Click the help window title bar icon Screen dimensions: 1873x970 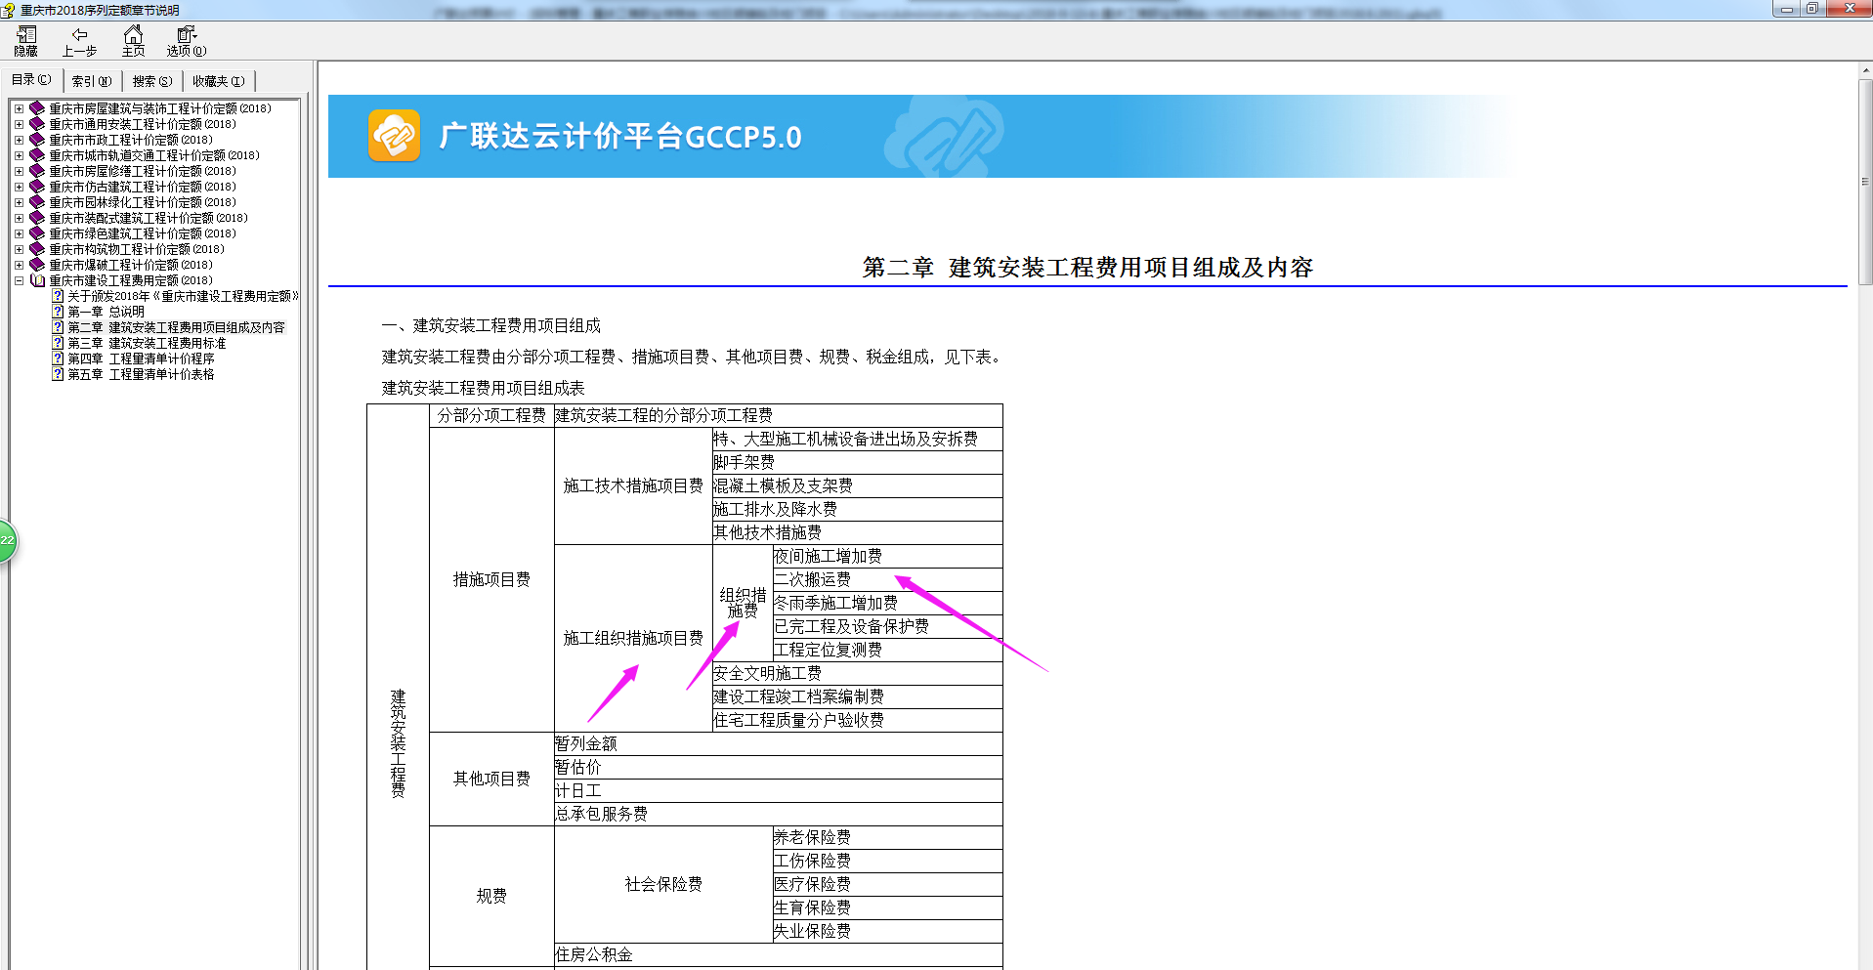(8, 10)
